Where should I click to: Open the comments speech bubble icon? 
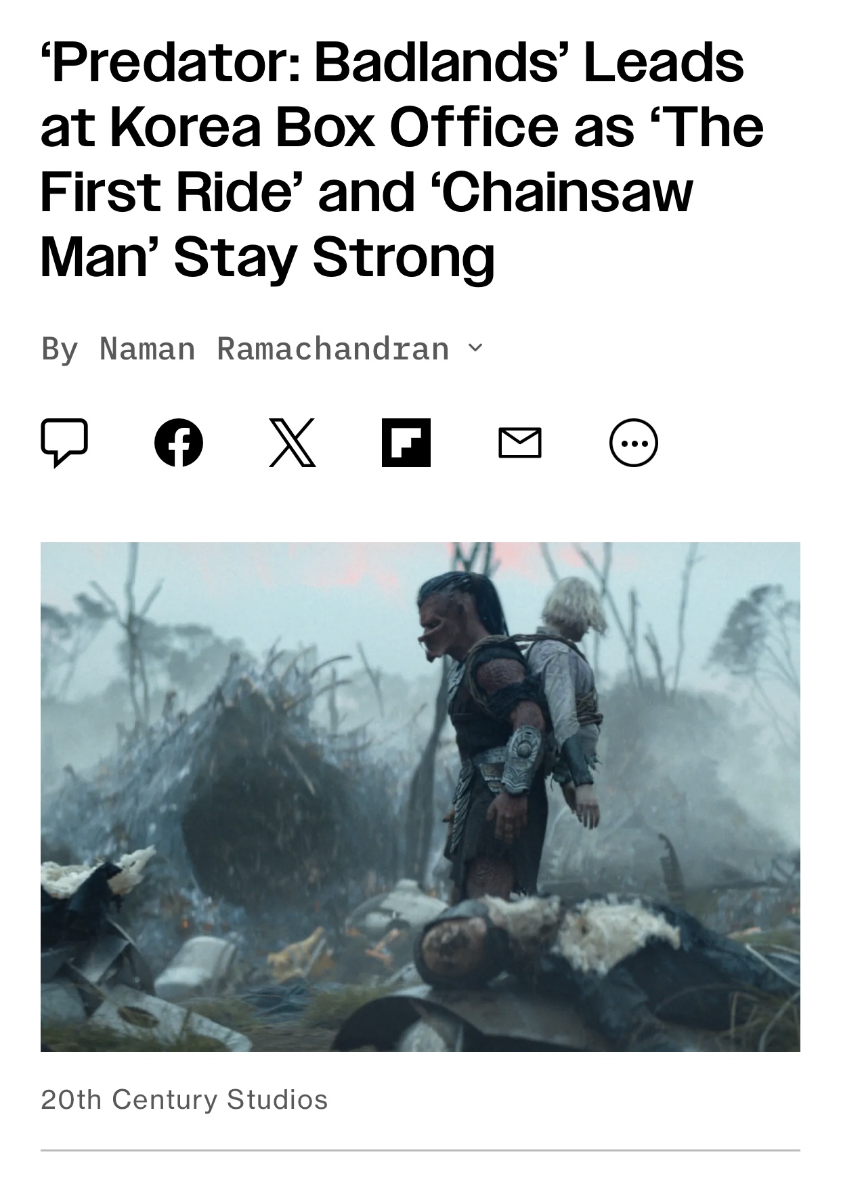click(x=64, y=443)
